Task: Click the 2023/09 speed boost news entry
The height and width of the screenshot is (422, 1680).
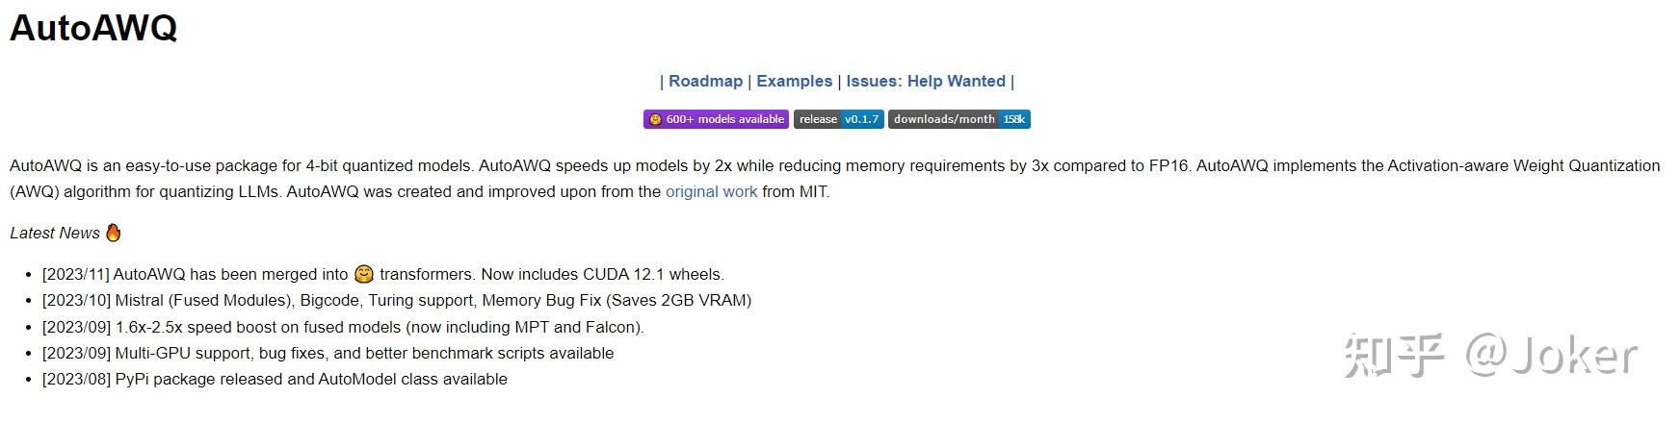Action: 342,327
